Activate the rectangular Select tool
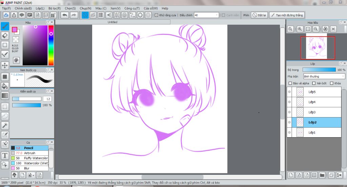 [5, 107]
